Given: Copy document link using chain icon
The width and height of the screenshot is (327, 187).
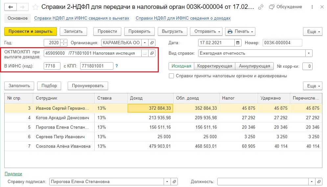Looking at the screenshot, I should point(261,7).
